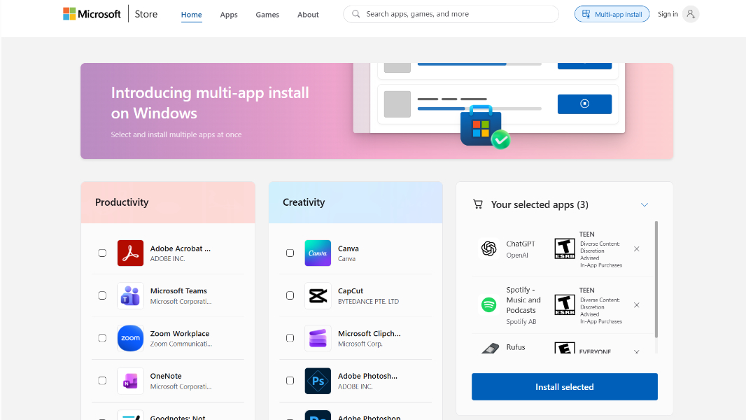Click the Adobe Photoshop icon
Image resolution: width=746 pixels, height=420 pixels.
pyautogui.click(x=318, y=380)
